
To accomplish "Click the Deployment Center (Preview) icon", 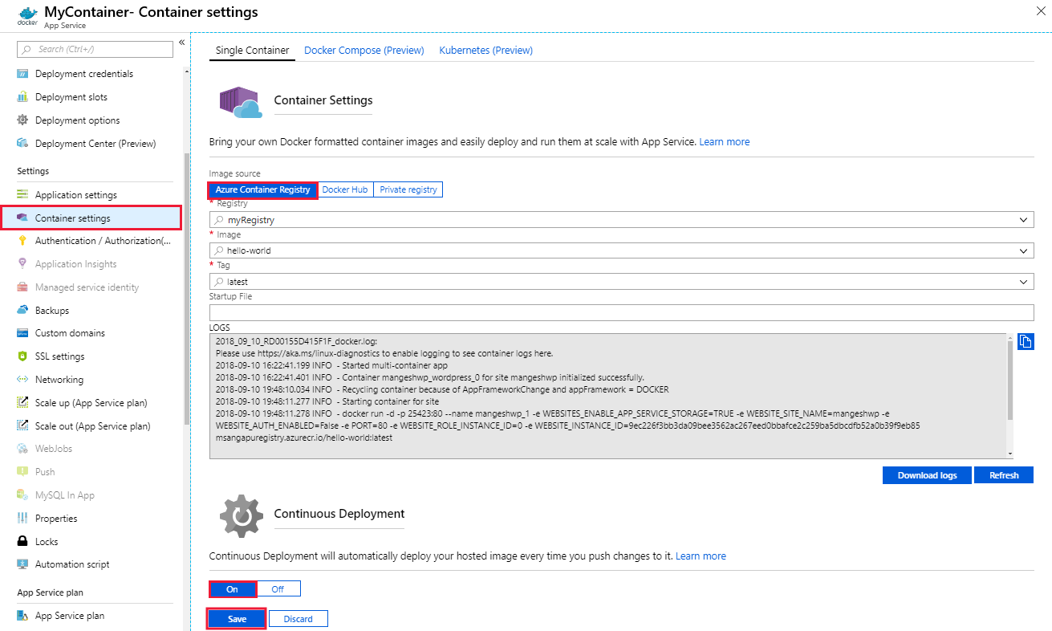I will (x=22, y=144).
